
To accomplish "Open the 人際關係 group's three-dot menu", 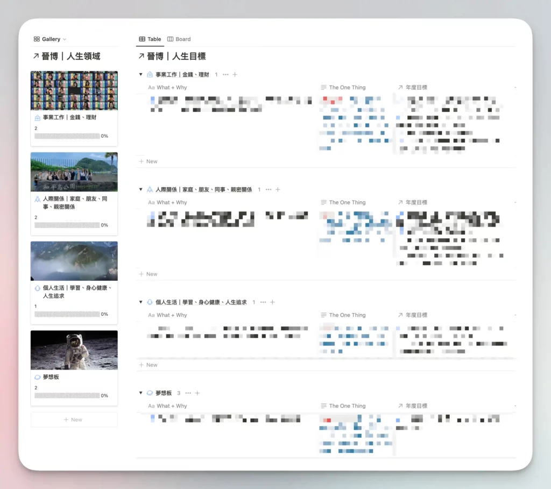I will point(269,189).
